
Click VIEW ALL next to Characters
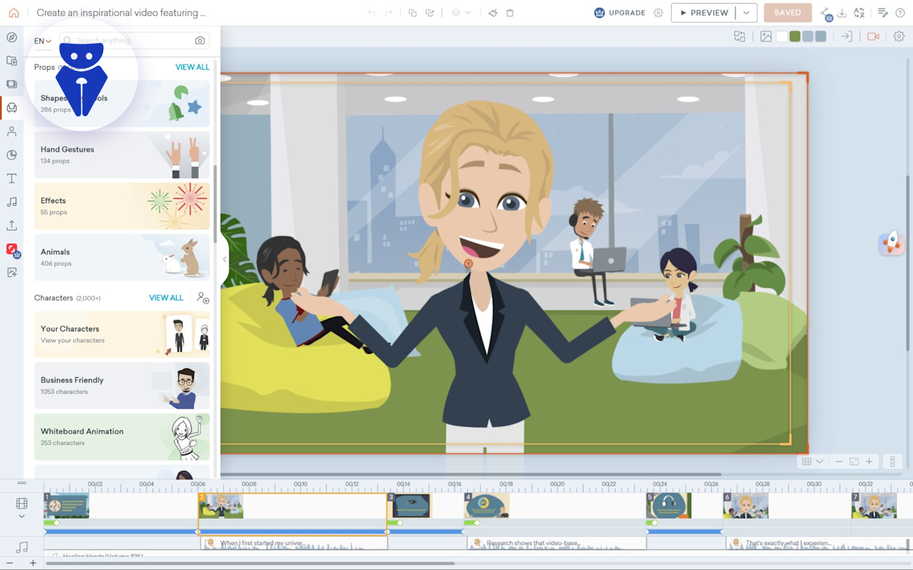166,298
